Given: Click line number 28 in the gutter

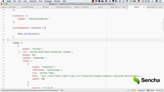Looking at the screenshot, I should (3, 40).
